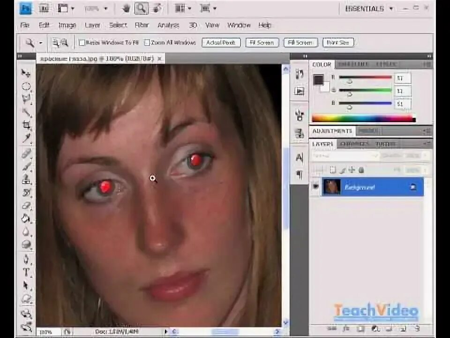Screen dimensions: 450x338
Task: Click the foreground color swatch
Action: click(318, 80)
